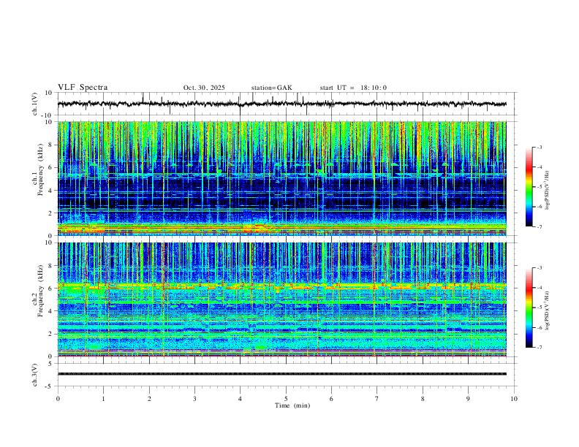Click time axis tick label "4"
579x447 pixels.
240,399
